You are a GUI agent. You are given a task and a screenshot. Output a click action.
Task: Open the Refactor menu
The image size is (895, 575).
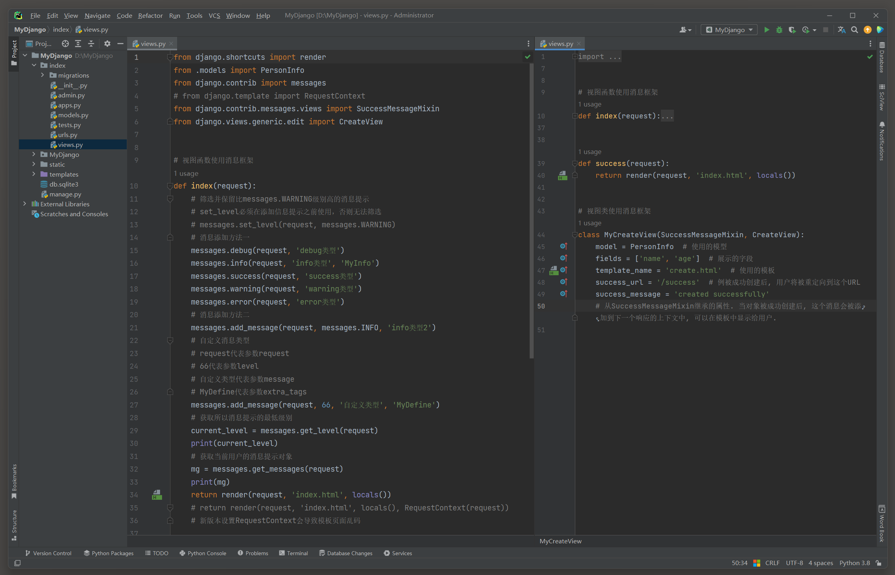tap(150, 15)
